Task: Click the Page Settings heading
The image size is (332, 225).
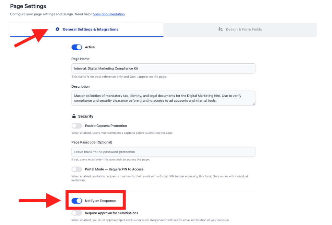Action: 28,6
